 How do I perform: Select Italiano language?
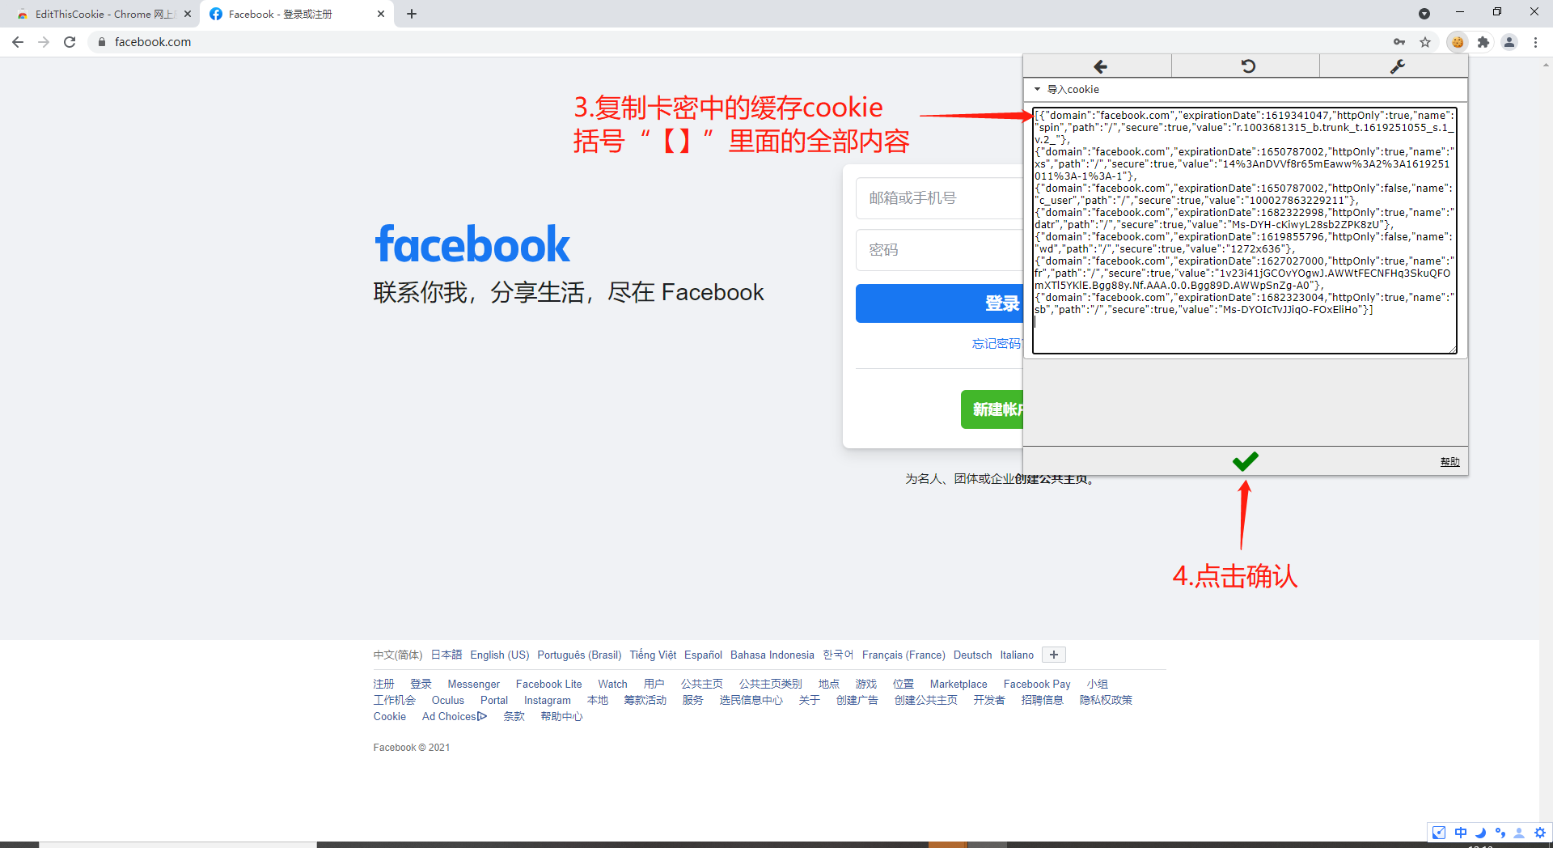tap(1017, 655)
